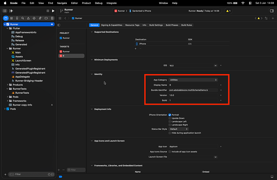
Task: Add a new editor pane
Action: [x=273, y=18]
